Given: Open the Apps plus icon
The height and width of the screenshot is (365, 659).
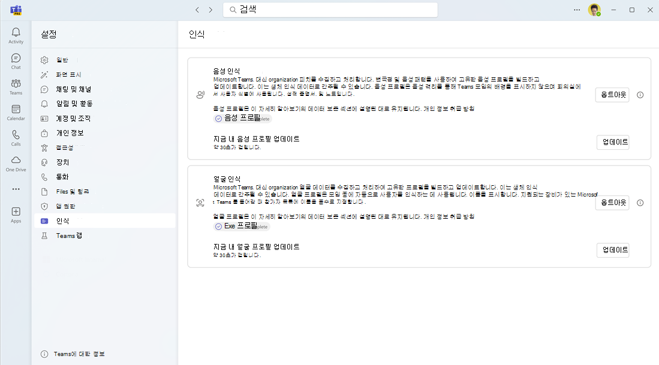Looking at the screenshot, I should pos(16,212).
